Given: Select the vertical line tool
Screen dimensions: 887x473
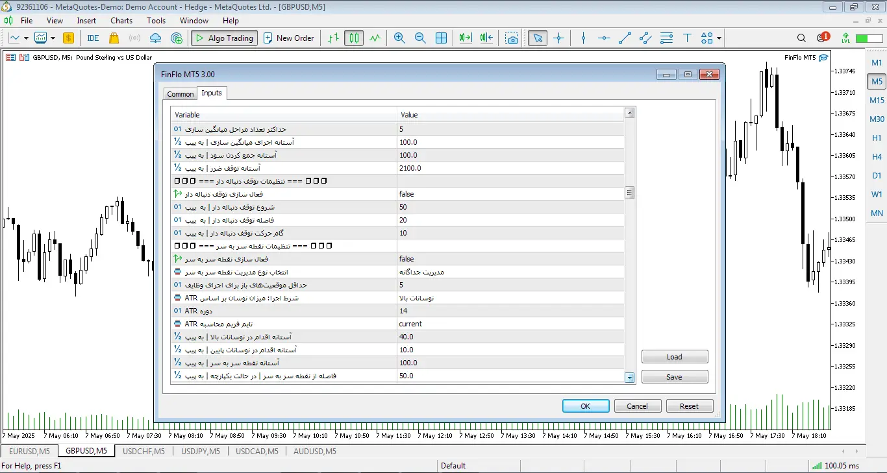Looking at the screenshot, I should click(583, 38).
